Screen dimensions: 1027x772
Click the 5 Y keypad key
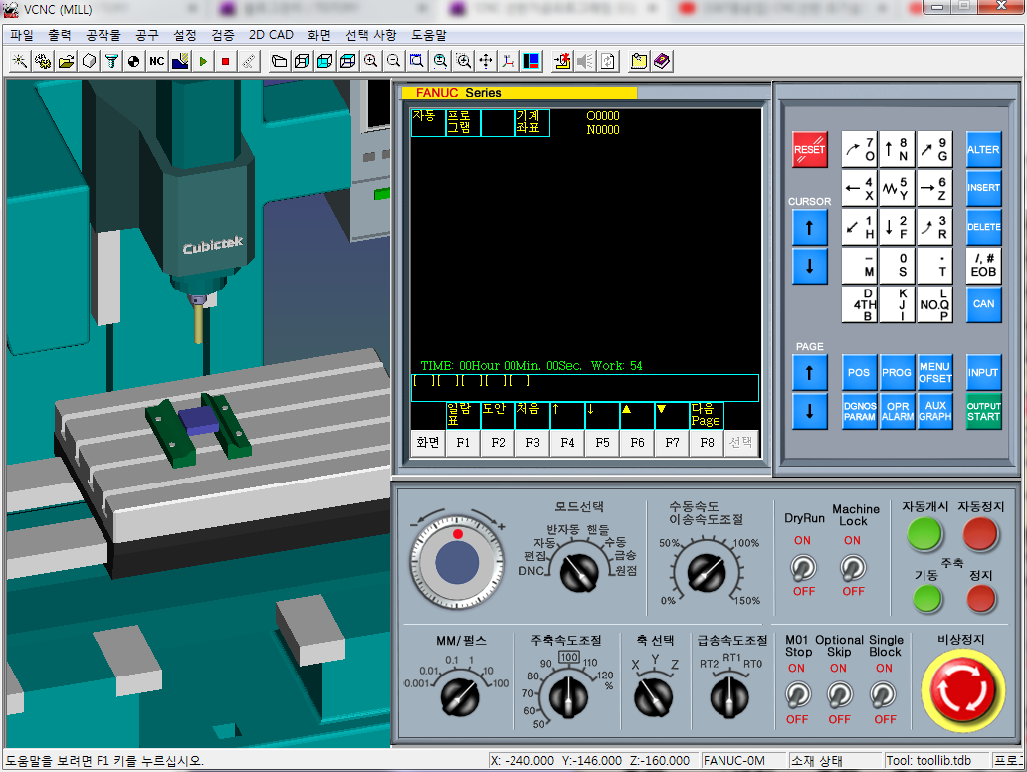coord(897,188)
